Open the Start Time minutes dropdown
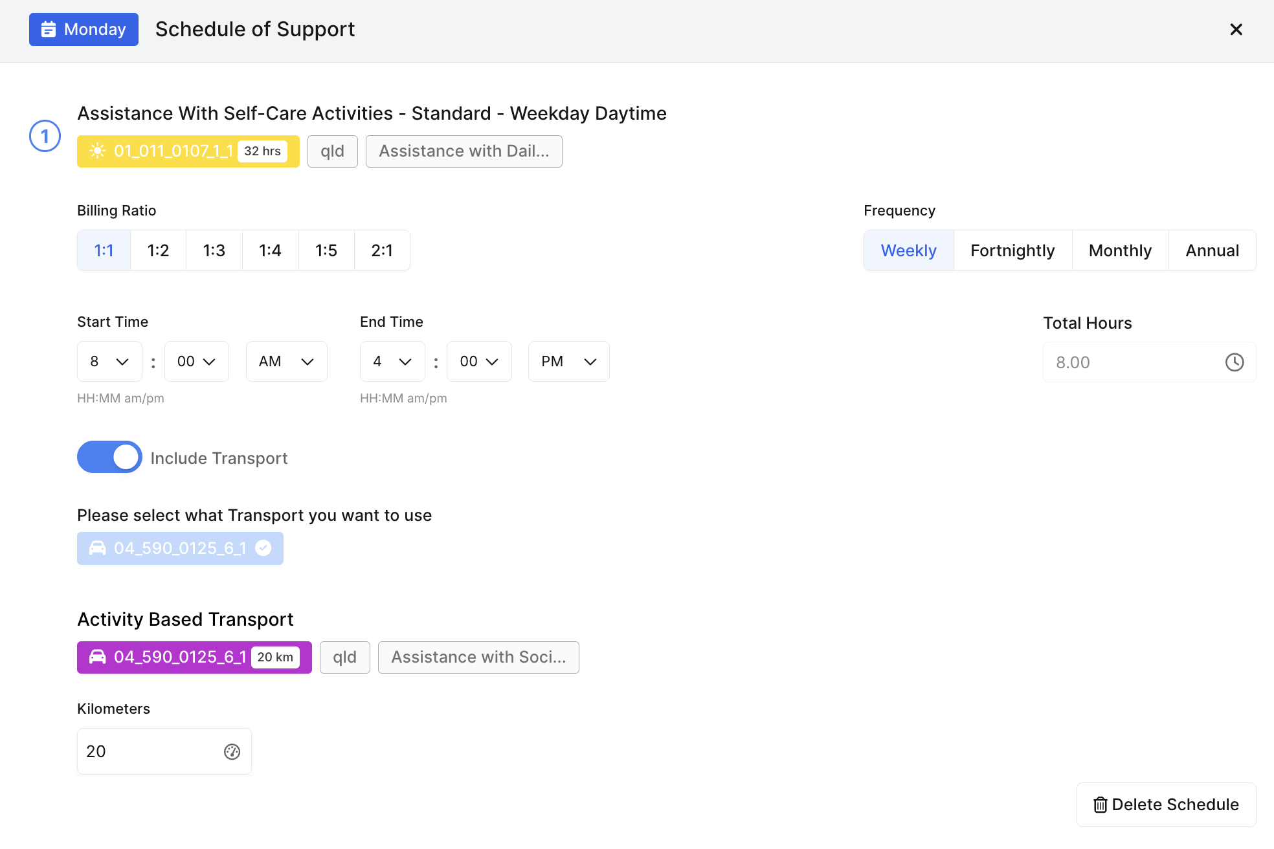 point(197,361)
